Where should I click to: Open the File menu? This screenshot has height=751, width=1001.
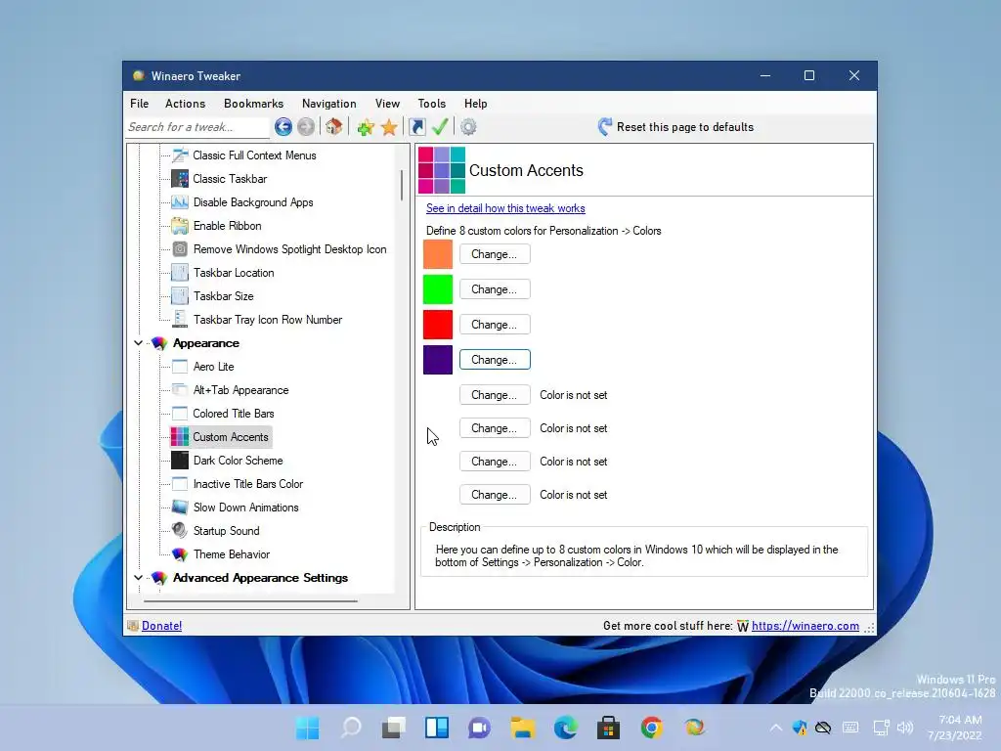coord(139,104)
